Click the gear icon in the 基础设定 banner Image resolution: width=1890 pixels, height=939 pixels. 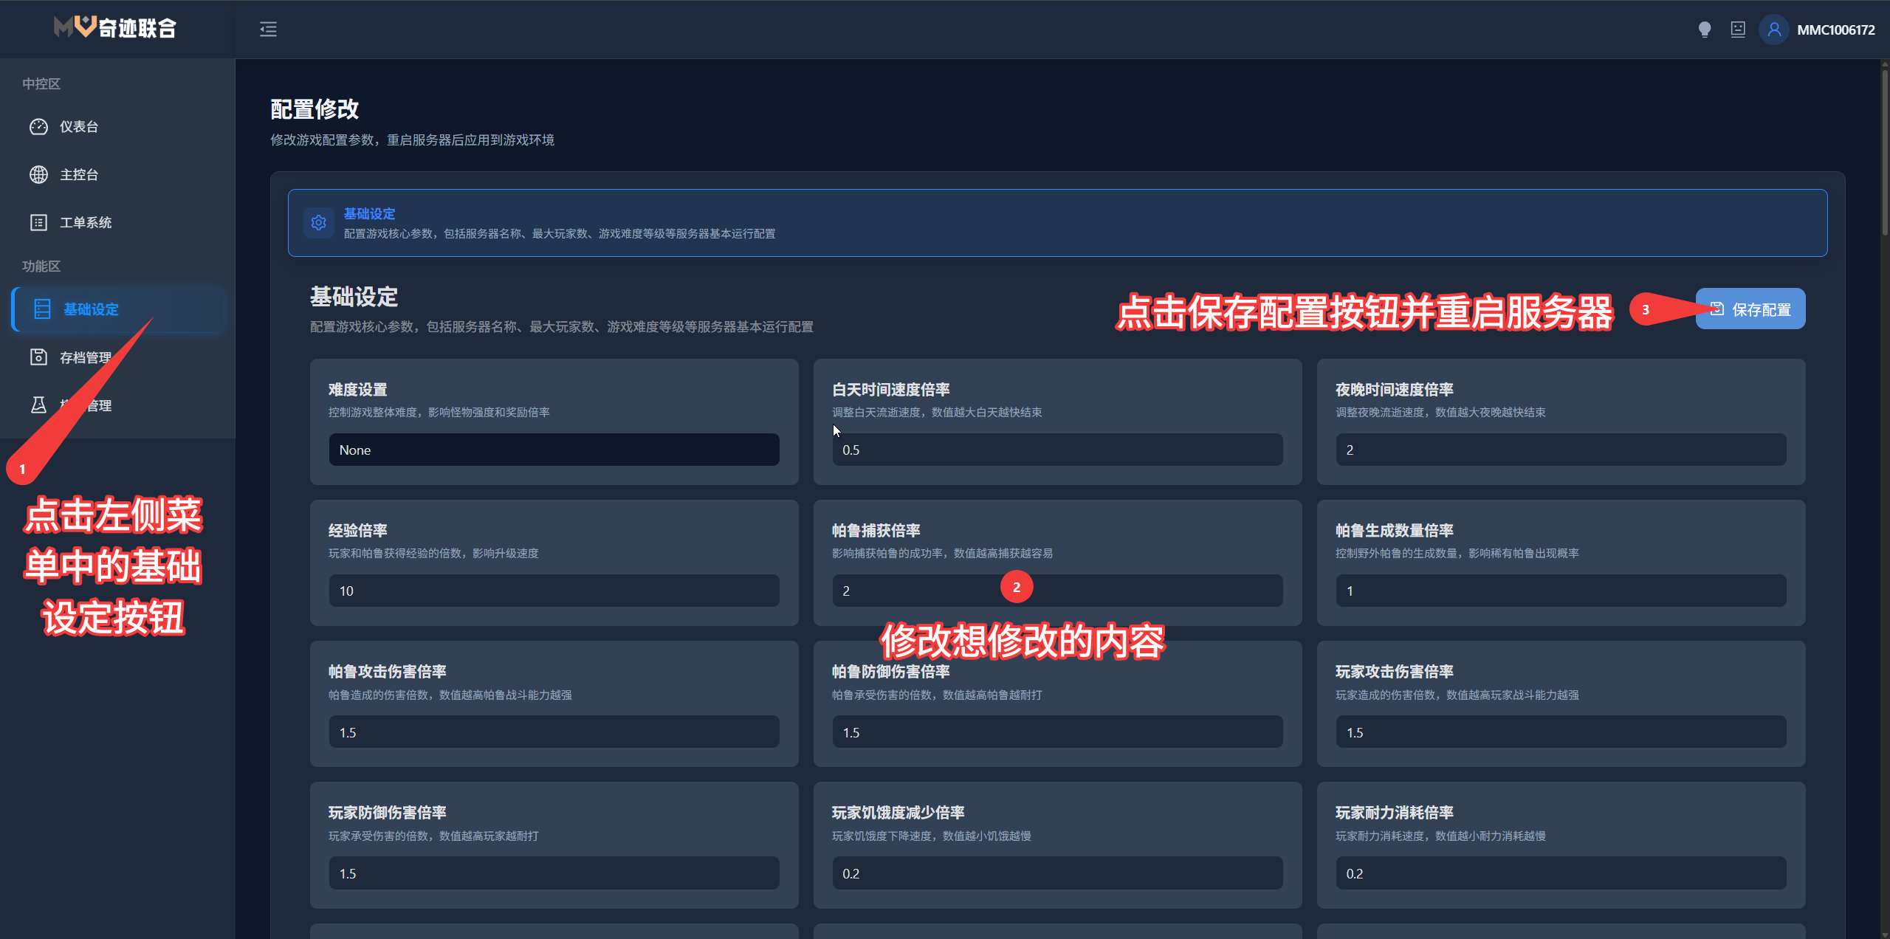tap(319, 223)
